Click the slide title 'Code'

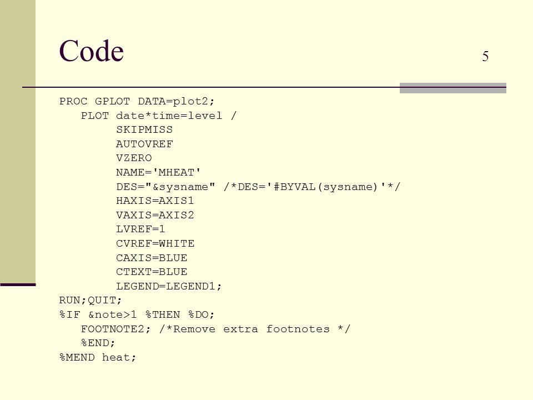(x=91, y=51)
